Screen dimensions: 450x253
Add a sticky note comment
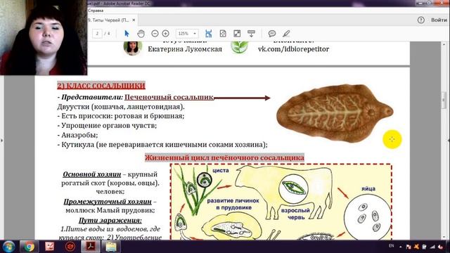click(x=272, y=34)
